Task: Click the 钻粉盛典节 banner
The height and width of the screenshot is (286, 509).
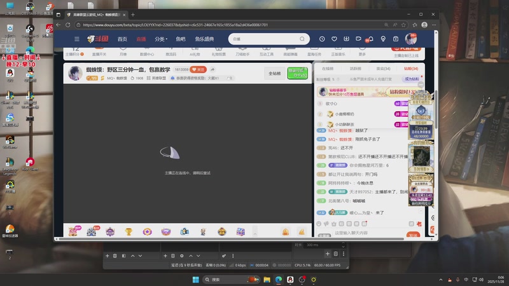Action: (363, 92)
